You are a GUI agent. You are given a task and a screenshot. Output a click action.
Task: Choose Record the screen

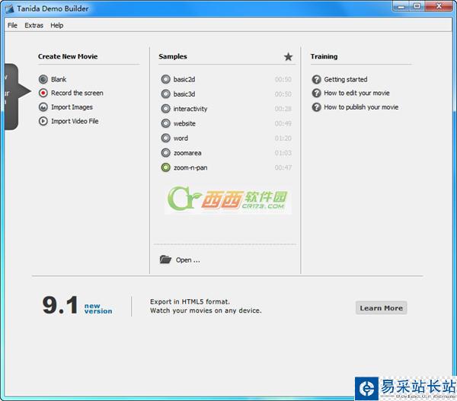(77, 93)
